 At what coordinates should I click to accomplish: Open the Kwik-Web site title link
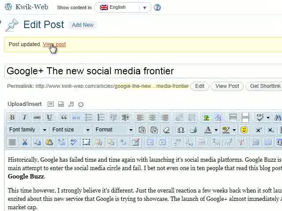point(32,7)
